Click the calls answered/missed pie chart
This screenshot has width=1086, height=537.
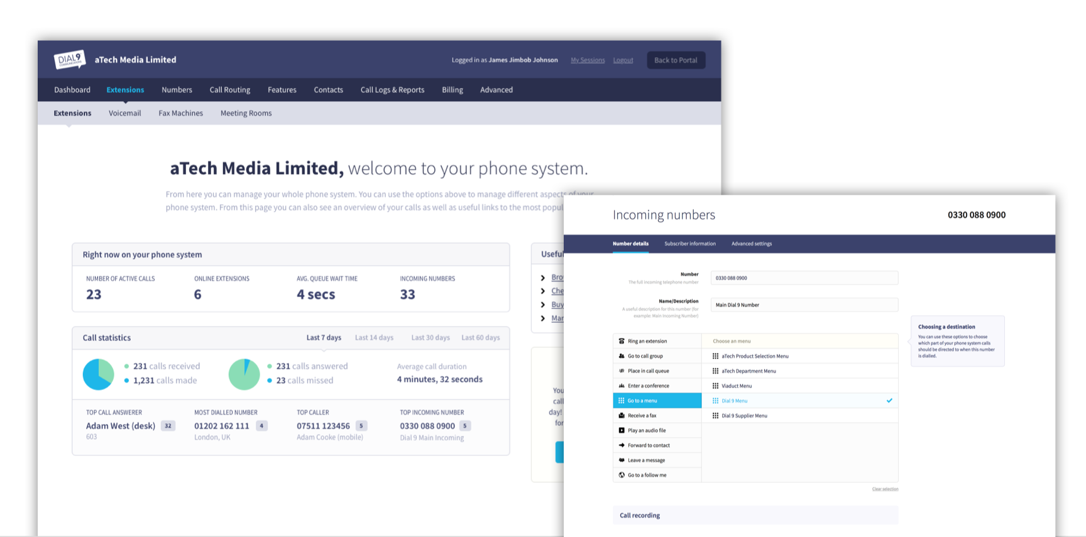pyautogui.click(x=244, y=374)
